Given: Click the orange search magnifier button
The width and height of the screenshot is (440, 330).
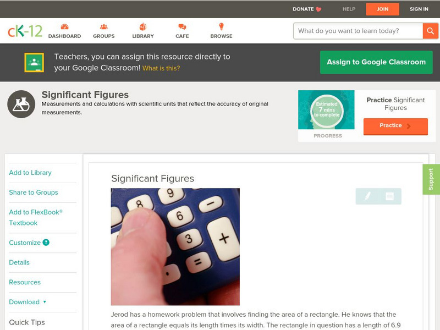Looking at the screenshot, I should tap(430, 31).
